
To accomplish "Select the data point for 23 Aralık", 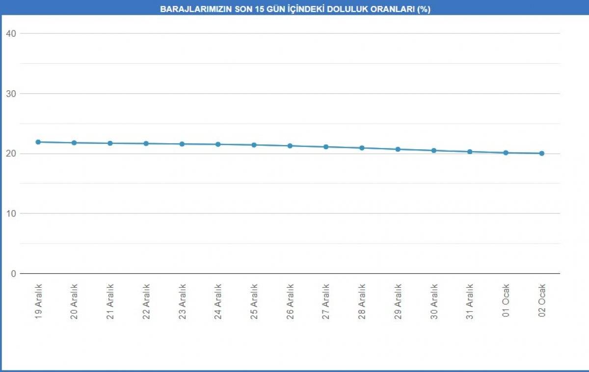I will click(x=182, y=144).
